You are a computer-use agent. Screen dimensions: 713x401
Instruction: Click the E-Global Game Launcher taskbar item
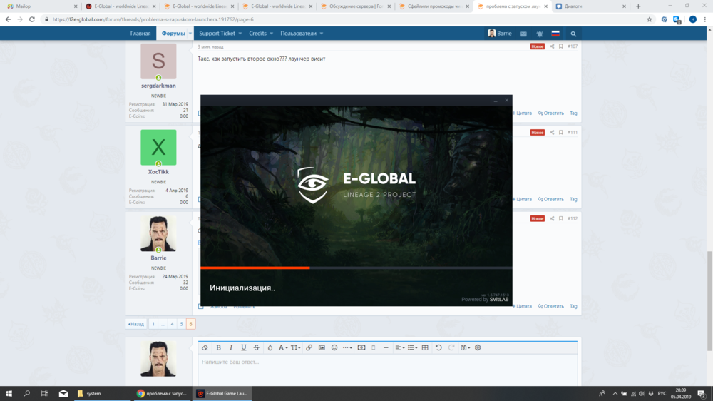pyautogui.click(x=222, y=393)
